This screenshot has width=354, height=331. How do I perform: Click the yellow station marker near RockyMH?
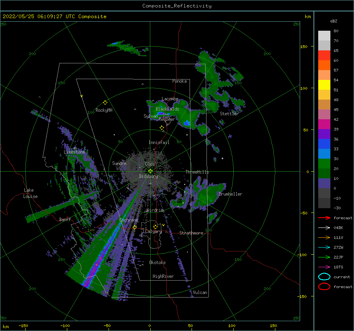105,103
